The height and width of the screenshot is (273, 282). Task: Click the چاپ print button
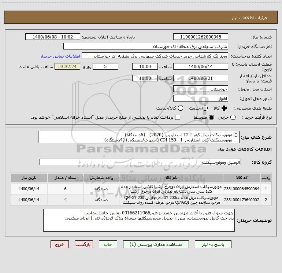108,244
